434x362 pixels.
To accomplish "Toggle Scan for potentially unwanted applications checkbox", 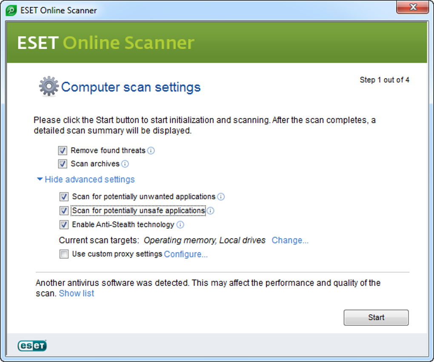I will [64, 197].
